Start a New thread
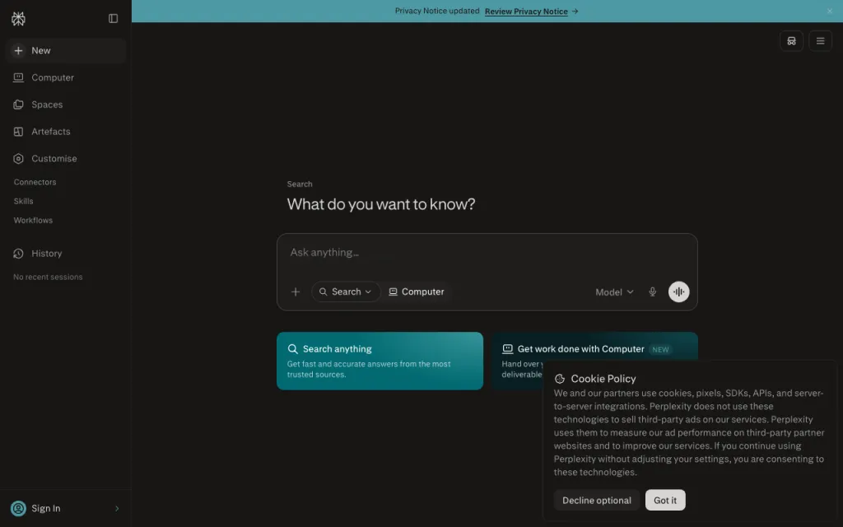The height and width of the screenshot is (527, 843). tap(66, 50)
